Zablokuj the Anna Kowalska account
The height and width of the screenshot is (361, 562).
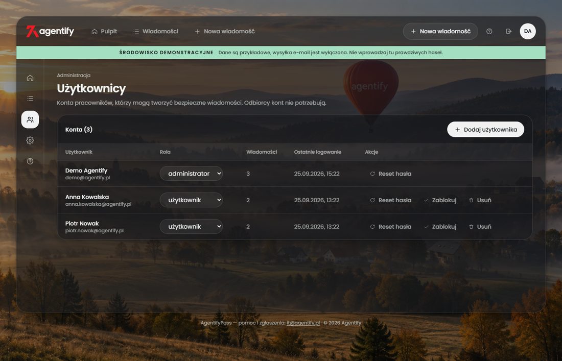click(x=440, y=200)
